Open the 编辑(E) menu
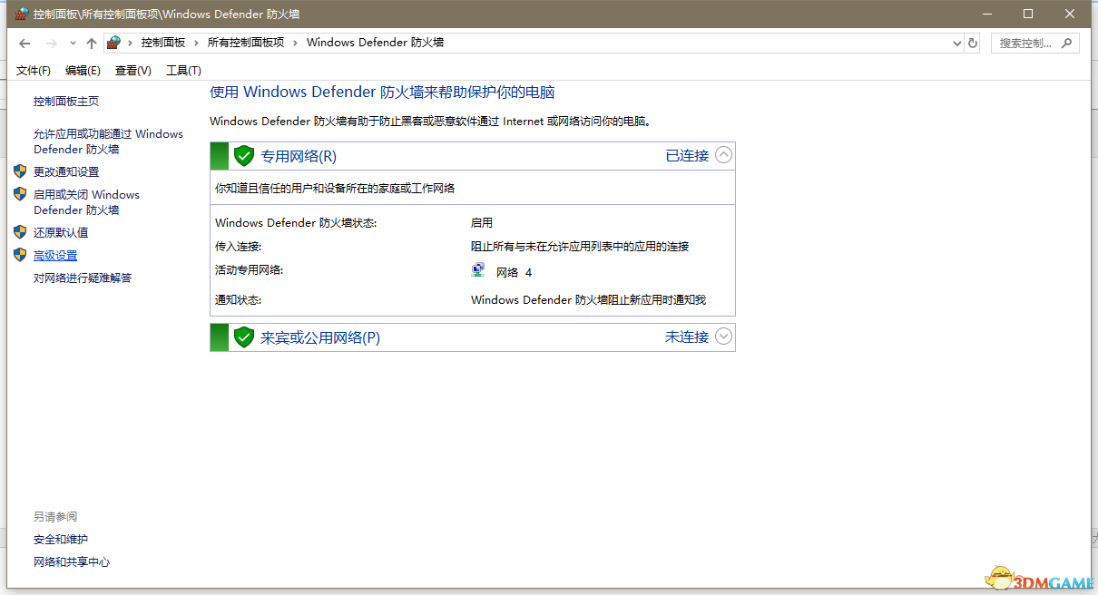1098x595 pixels. pyautogui.click(x=83, y=71)
